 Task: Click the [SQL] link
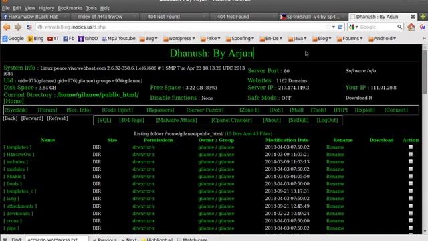[x=104, y=120]
